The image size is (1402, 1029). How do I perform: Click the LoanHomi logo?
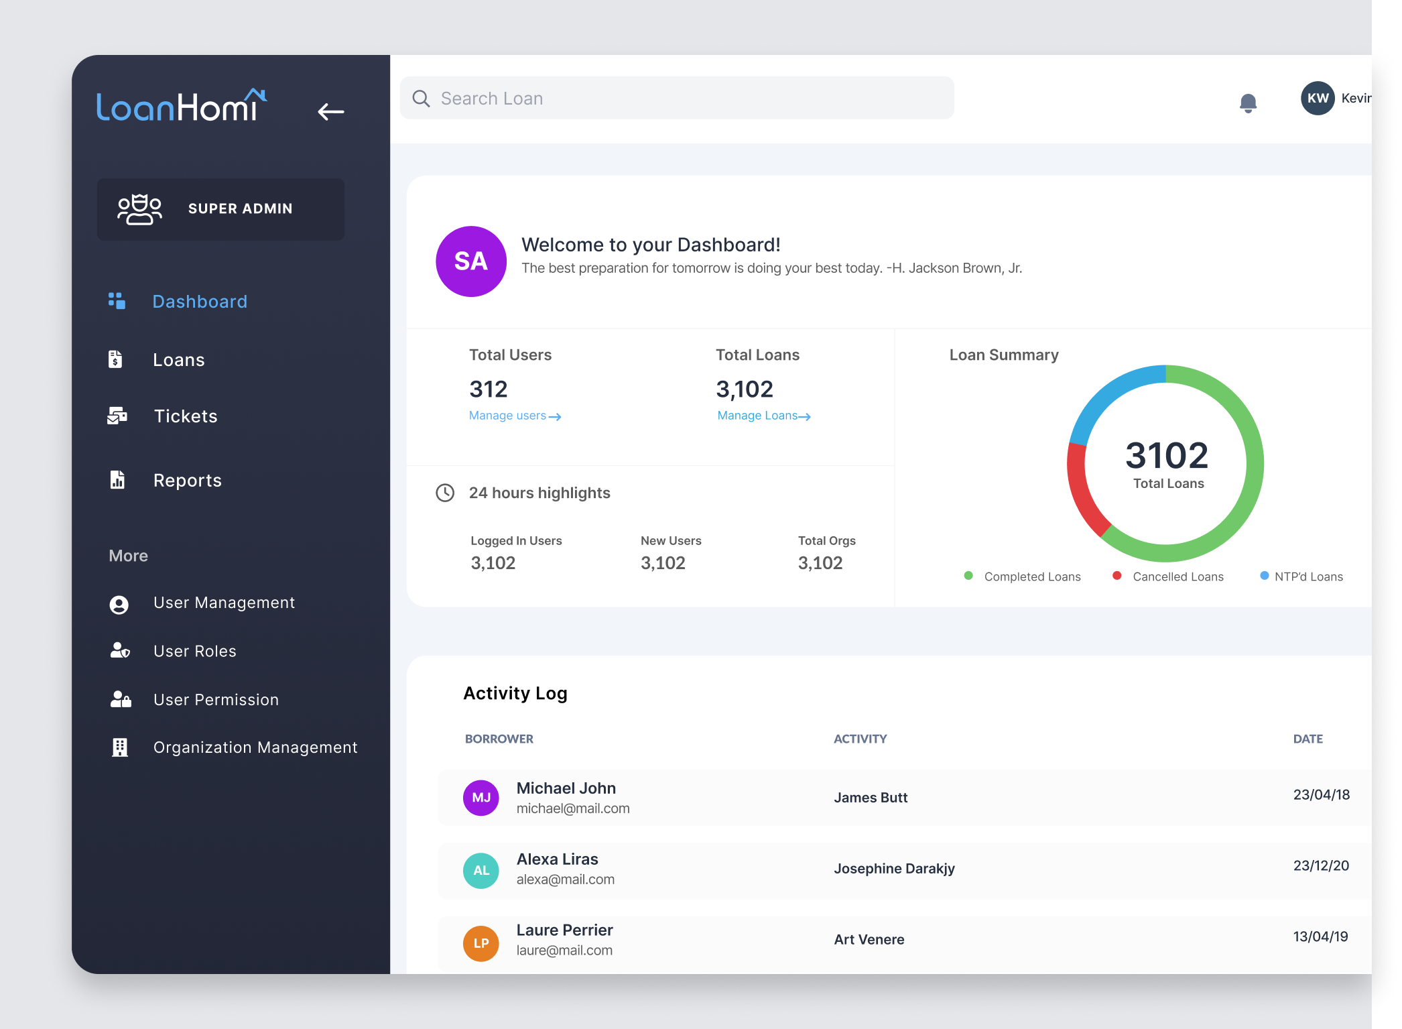pos(182,106)
